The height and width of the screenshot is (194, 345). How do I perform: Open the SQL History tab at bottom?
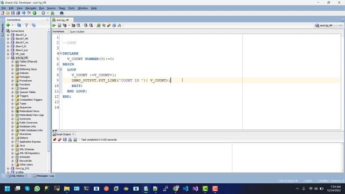tap(16, 176)
